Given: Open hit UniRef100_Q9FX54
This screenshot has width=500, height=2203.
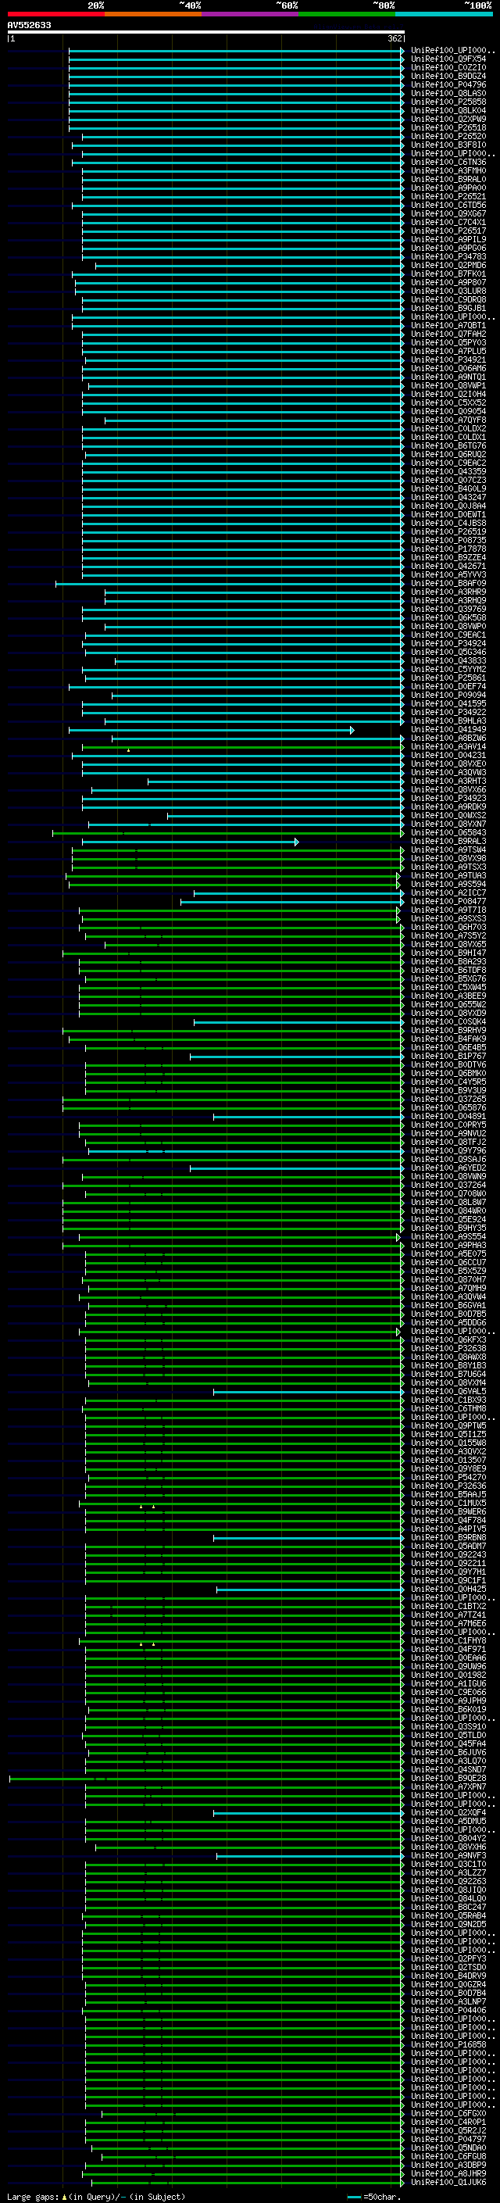Looking at the screenshot, I should point(448,59).
